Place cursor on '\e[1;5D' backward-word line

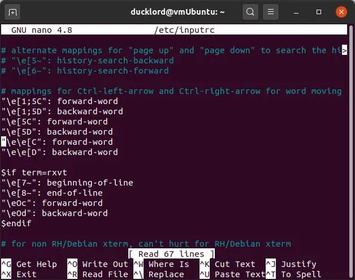[x=62, y=111]
